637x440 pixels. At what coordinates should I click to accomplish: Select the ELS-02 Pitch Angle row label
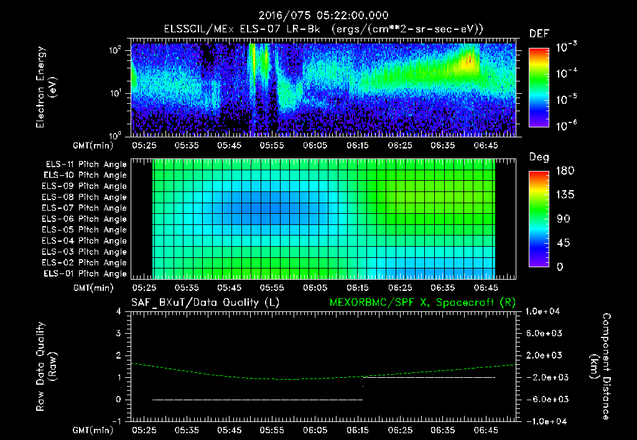click(x=85, y=263)
